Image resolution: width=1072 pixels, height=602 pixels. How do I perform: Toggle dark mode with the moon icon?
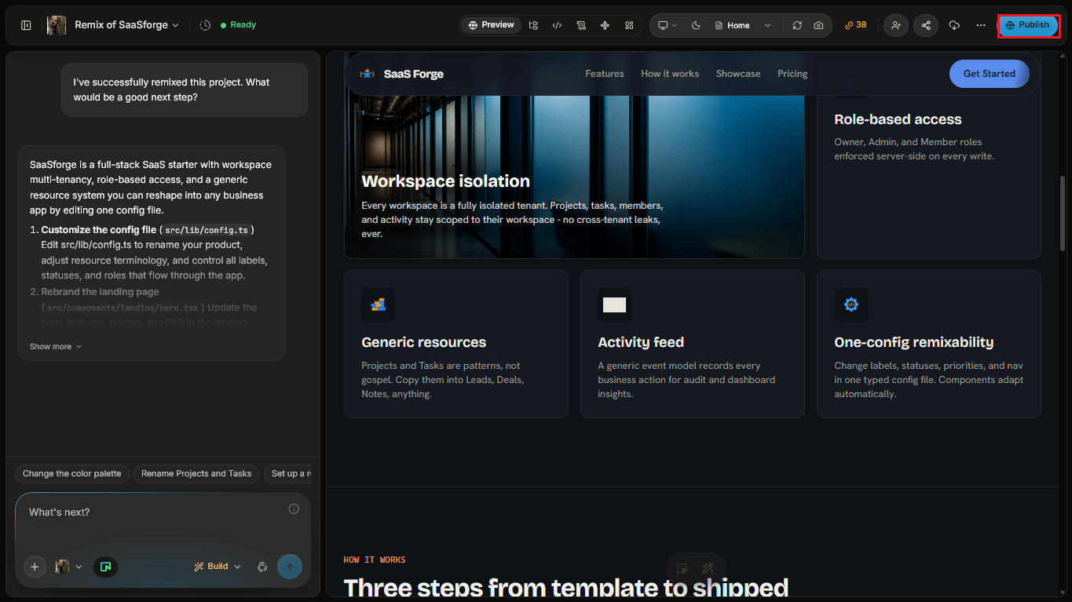[696, 25]
